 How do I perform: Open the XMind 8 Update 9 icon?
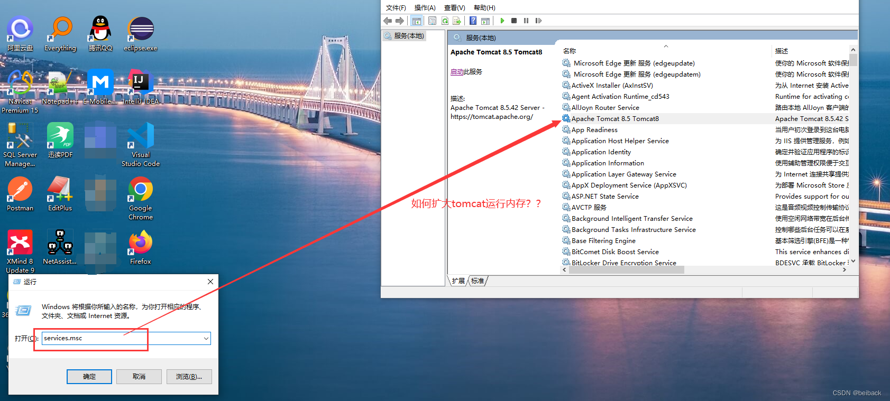pyautogui.click(x=20, y=251)
